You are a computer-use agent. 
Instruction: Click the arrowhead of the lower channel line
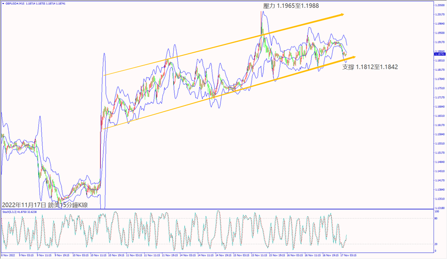point(352,57)
